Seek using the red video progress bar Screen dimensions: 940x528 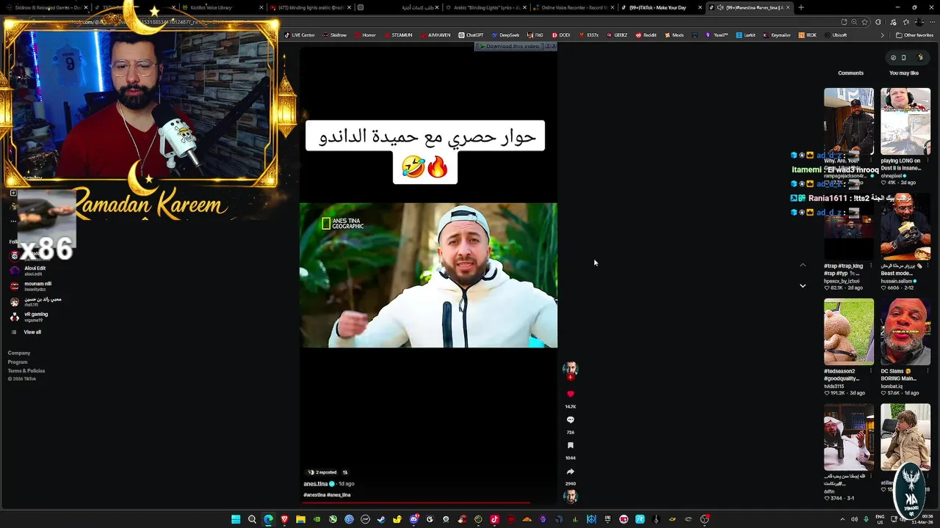(416, 503)
